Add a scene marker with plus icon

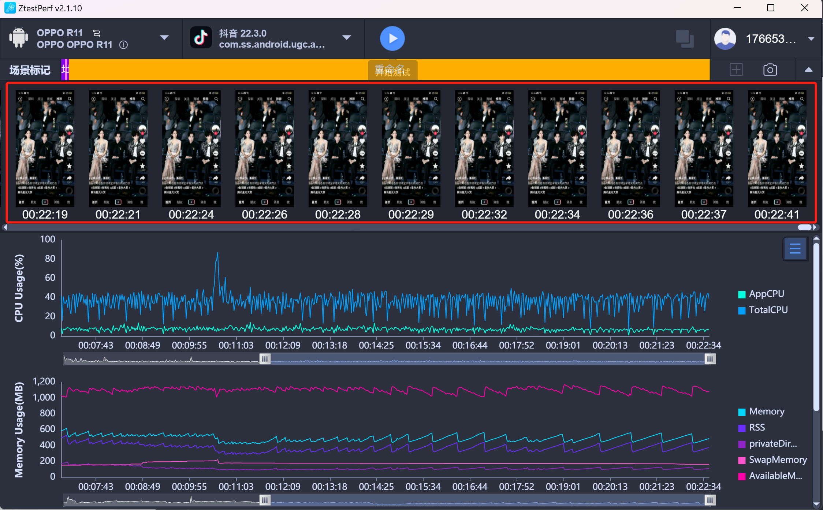pyautogui.click(x=736, y=70)
